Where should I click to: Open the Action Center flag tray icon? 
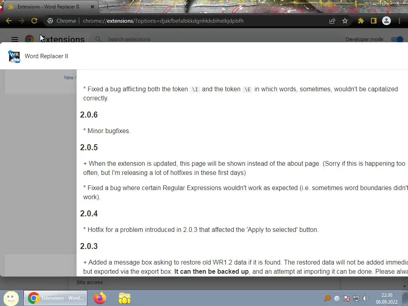[347, 298]
